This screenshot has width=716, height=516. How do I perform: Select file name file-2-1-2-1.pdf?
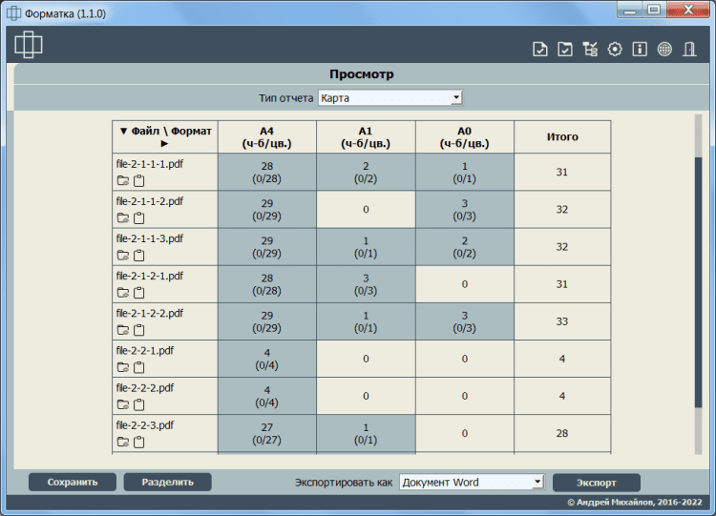pos(149,276)
